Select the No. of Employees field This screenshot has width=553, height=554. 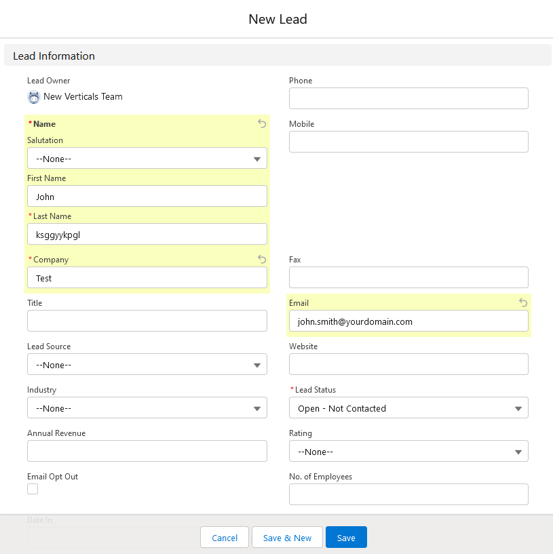[x=408, y=494]
